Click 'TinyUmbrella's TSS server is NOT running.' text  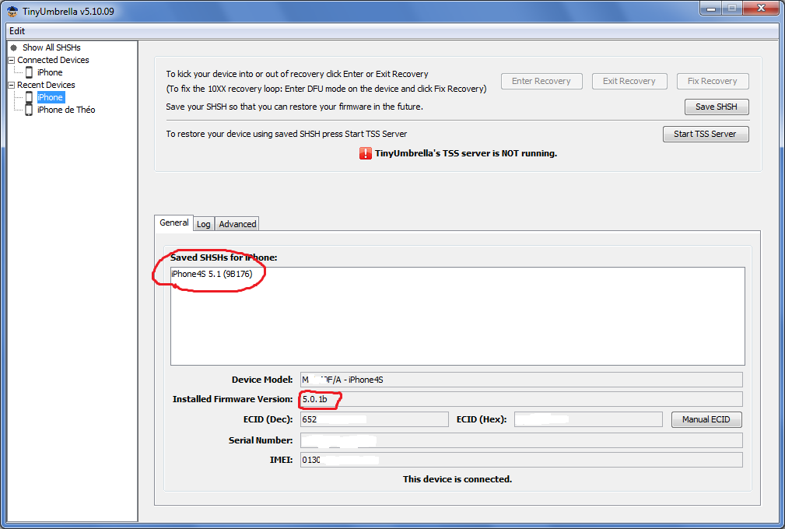465,153
